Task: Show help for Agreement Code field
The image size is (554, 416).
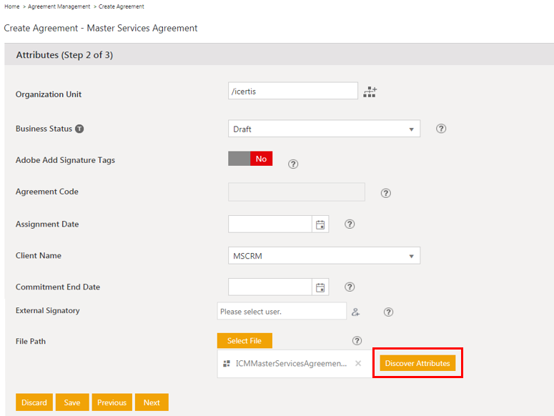Action: (386, 193)
